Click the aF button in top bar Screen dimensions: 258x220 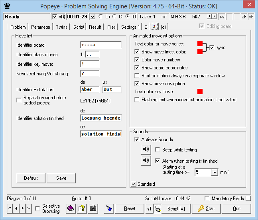click(x=244, y=17)
